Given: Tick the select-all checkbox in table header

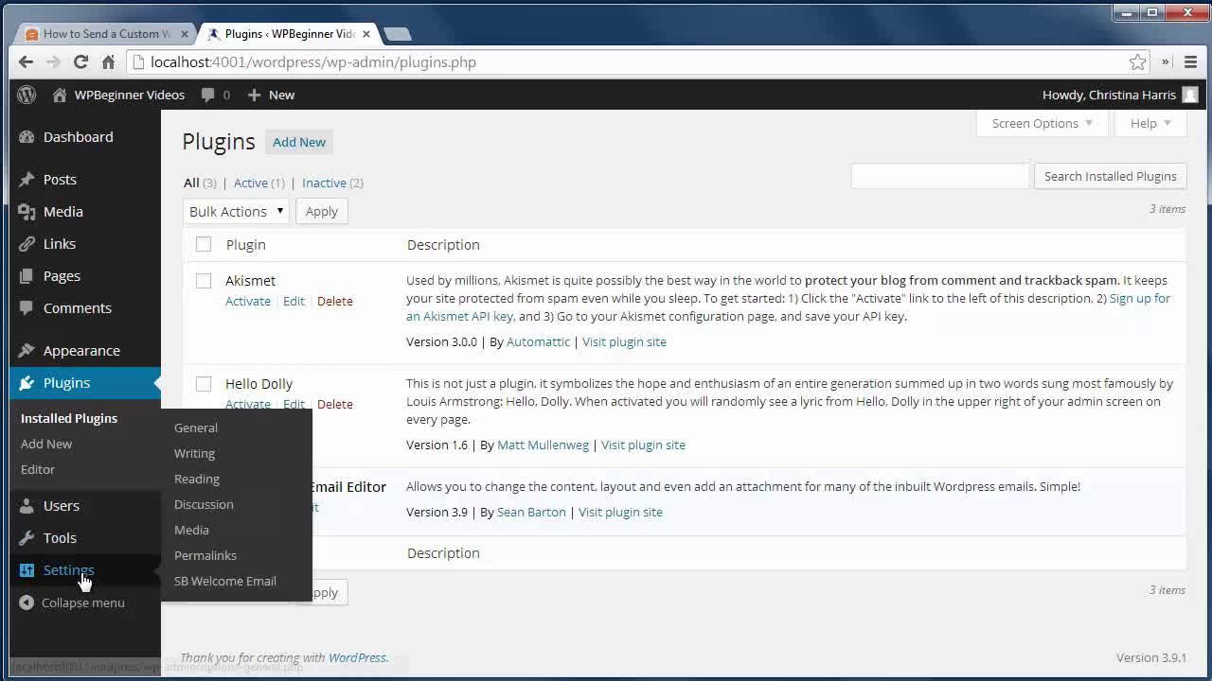Looking at the screenshot, I should pyautogui.click(x=204, y=244).
